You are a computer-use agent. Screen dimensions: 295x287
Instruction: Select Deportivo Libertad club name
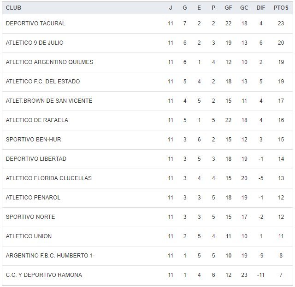36,159
